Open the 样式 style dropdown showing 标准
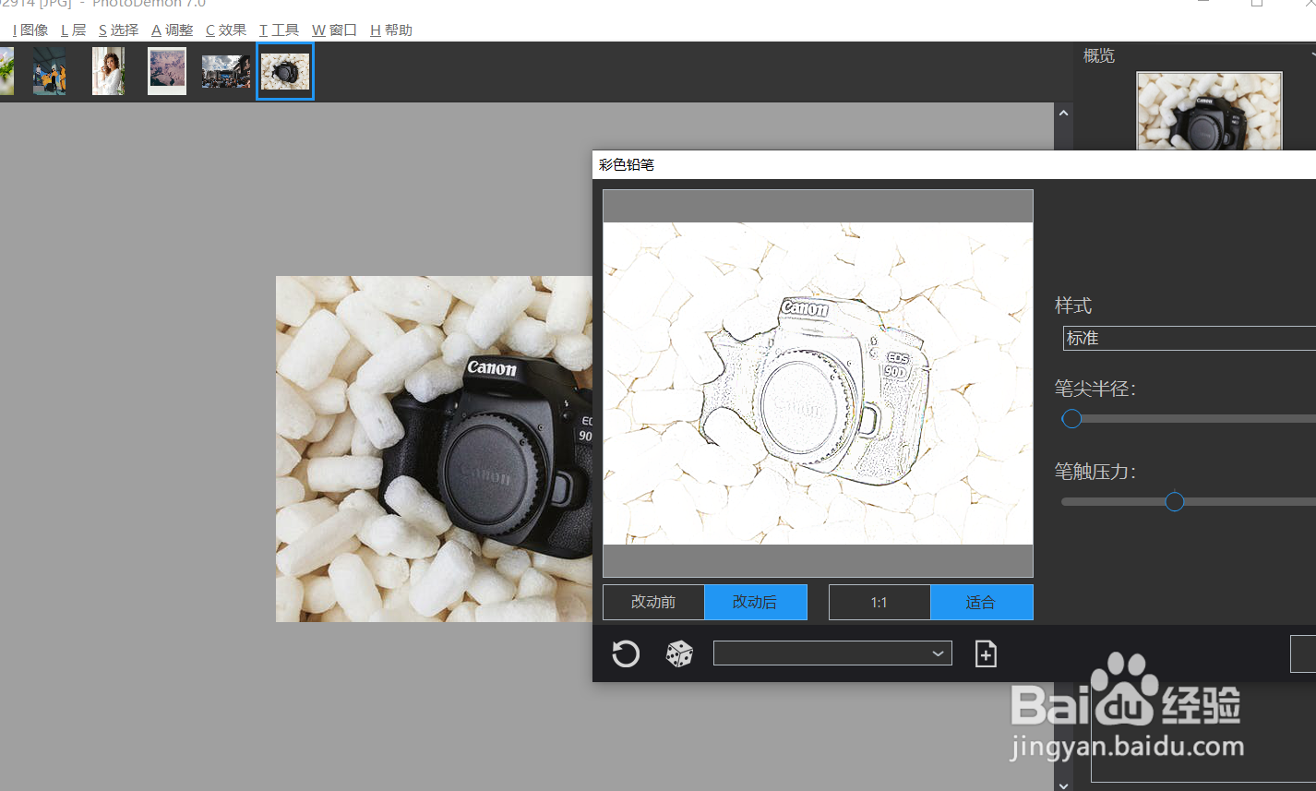The image size is (1316, 791). click(x=1190, y=338)
